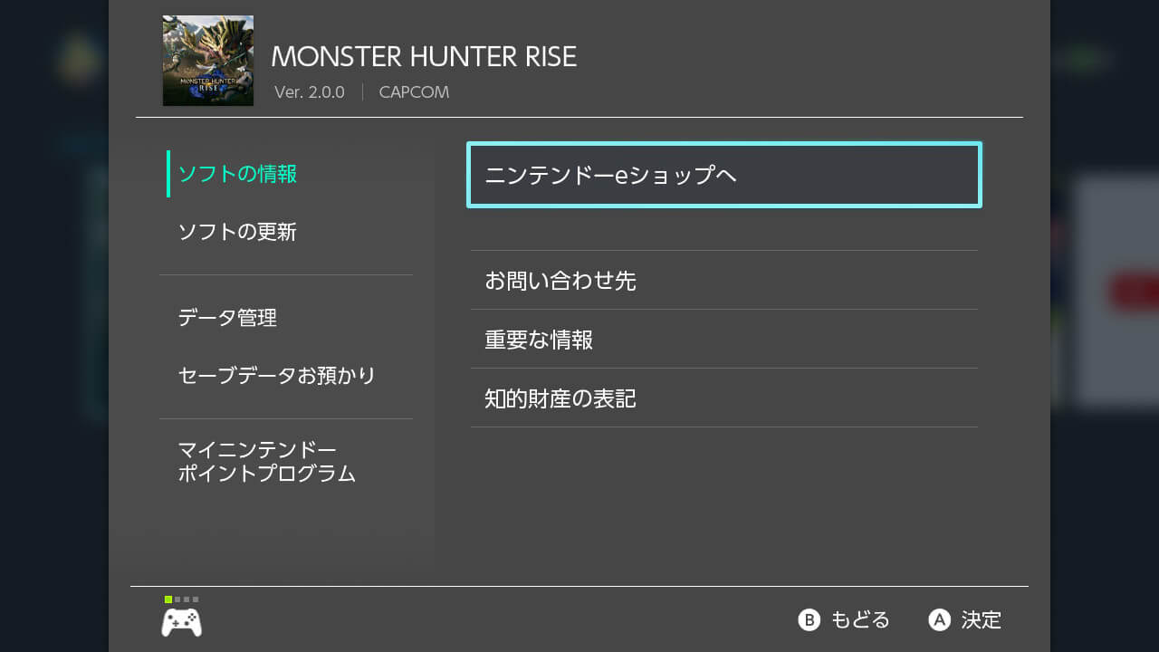Choose セーブデータお預かり in the sidebar
The image size is (1159, 652).
tap(276, 376)
